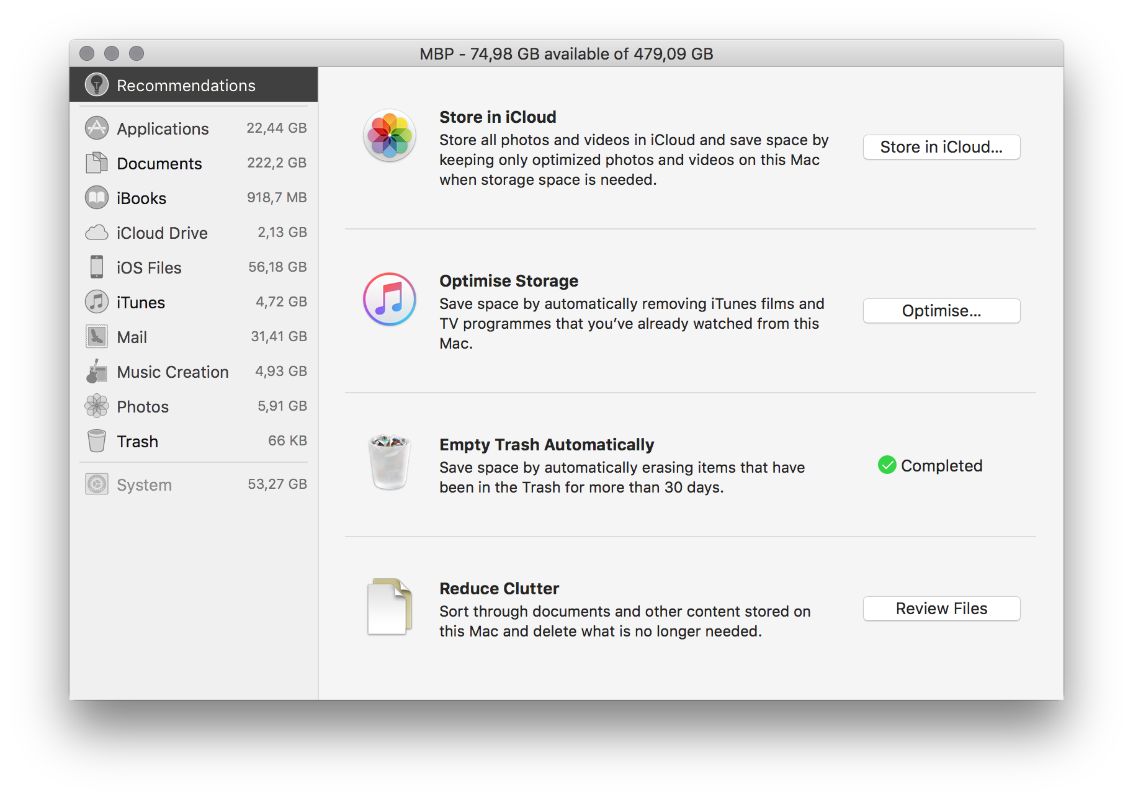
Task: Click the iTunes label in sidebar
Action: coord(141,302)
